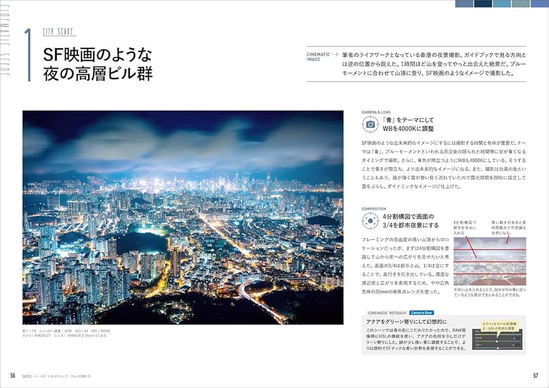Select the camera icon in CAMERA & LENS section

370,125
